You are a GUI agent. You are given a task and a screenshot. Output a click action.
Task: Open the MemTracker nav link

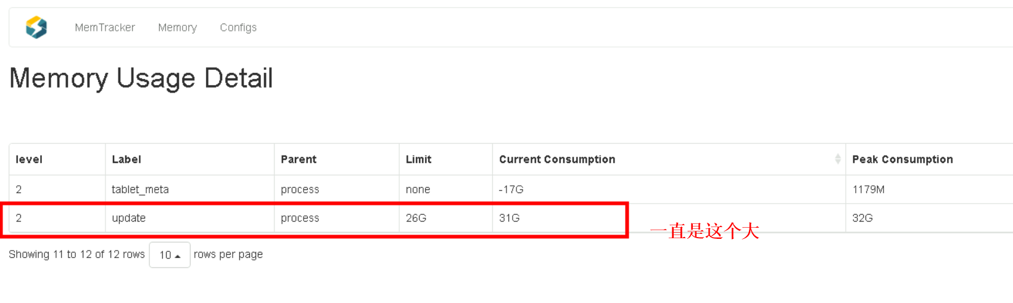point(105,27)
